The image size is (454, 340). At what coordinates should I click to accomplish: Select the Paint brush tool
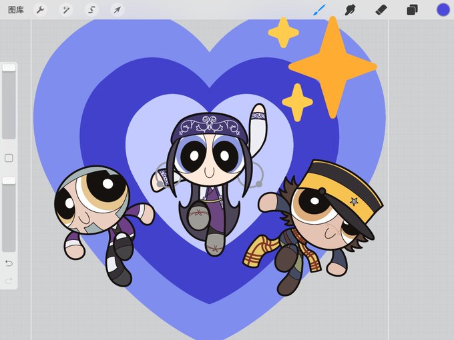tap(319, 10)
